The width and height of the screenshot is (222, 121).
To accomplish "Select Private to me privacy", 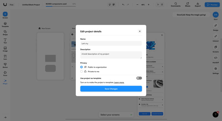I will (x=81, y=71).
